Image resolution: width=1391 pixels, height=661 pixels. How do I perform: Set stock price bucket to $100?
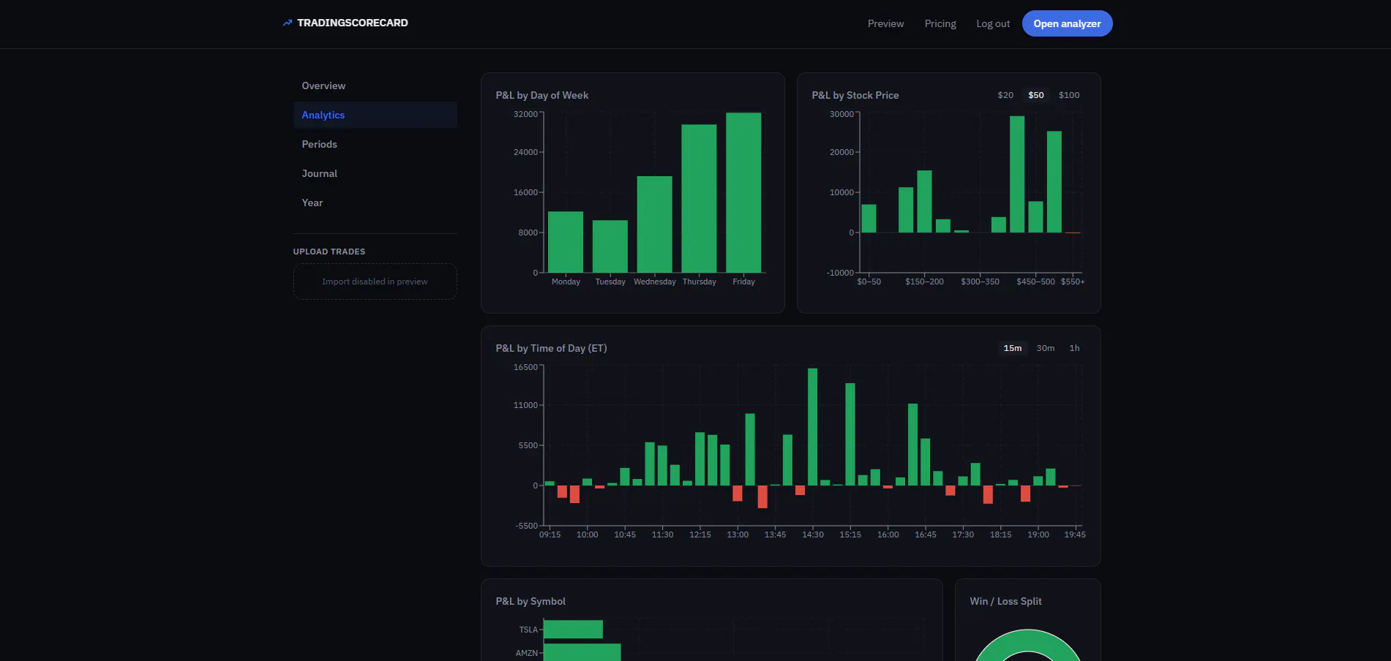1069,95
